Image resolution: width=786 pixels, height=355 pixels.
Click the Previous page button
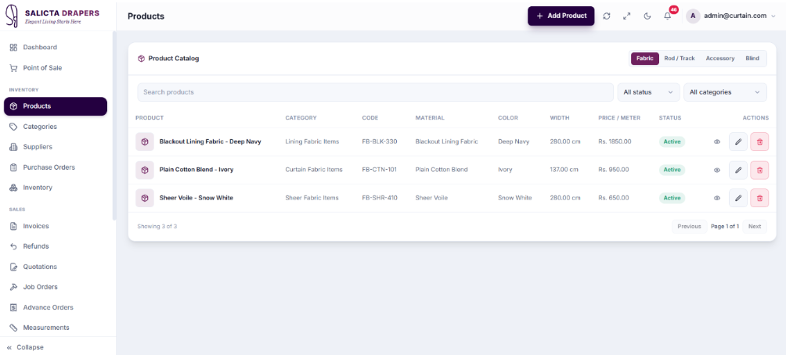(689, 226)
